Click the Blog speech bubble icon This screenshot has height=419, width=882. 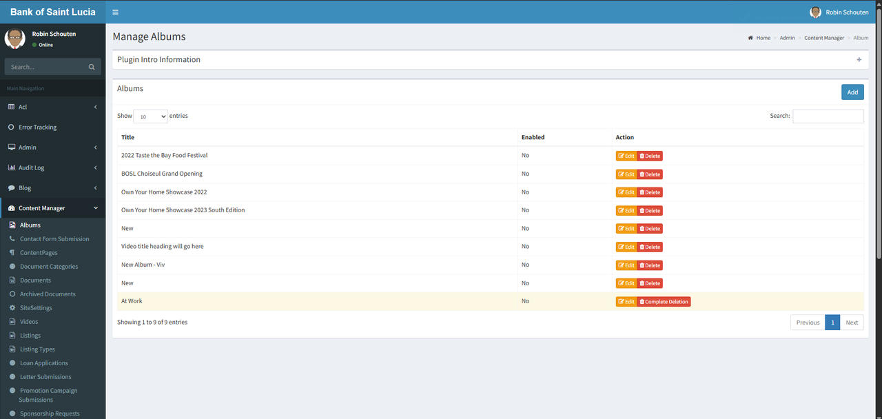(x=11, y=188)
